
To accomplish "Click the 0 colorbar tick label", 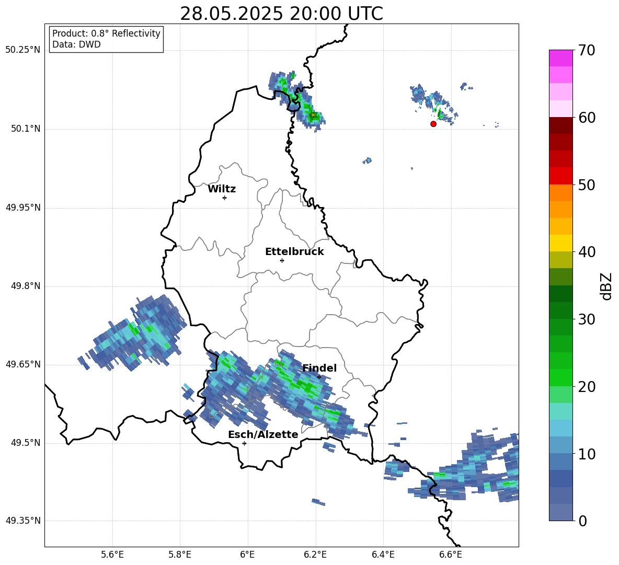I will [582, 521].
